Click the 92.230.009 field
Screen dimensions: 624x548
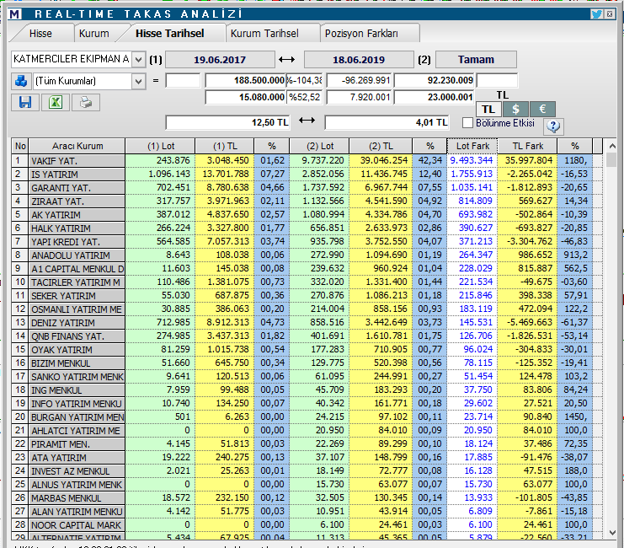pos(435,80)
